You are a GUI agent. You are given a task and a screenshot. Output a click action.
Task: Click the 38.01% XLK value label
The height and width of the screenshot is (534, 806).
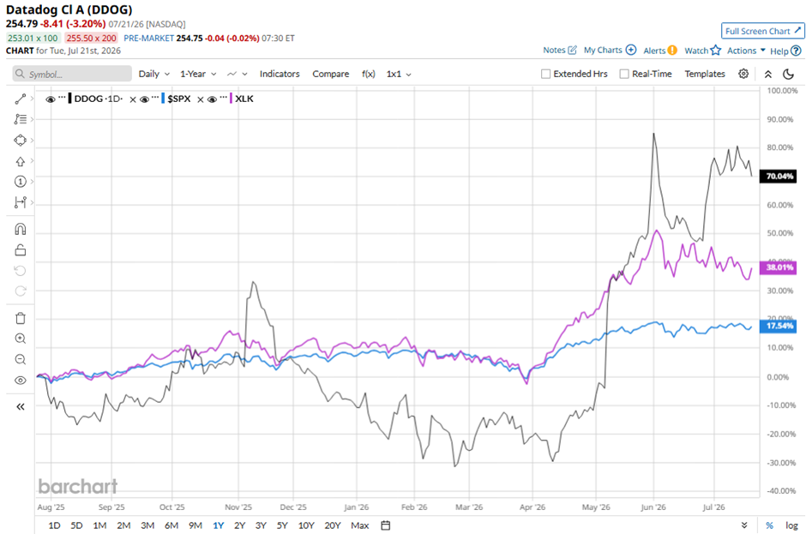779,267
